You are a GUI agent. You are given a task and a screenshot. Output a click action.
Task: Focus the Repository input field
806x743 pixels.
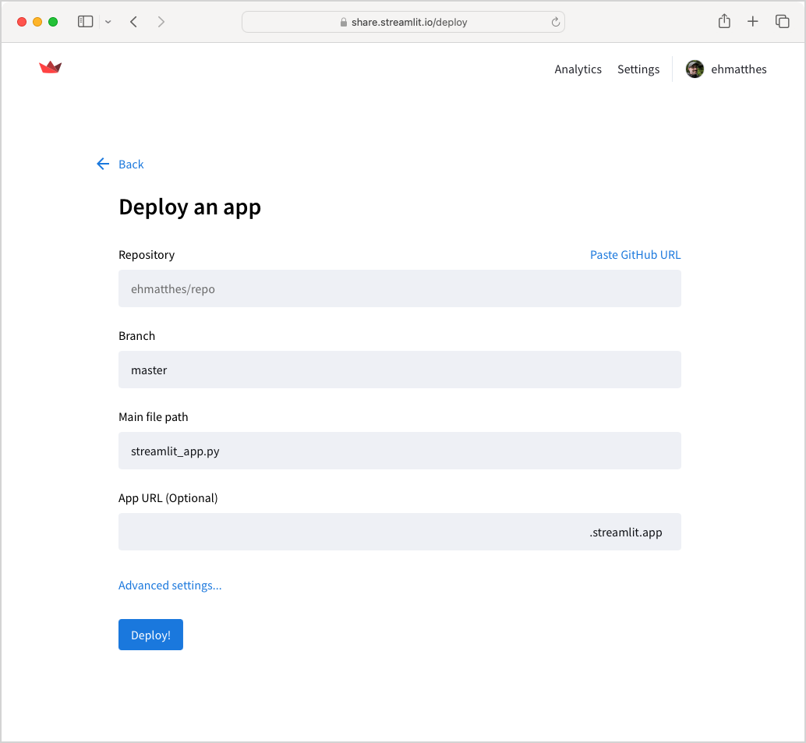(x=399, y=288)
